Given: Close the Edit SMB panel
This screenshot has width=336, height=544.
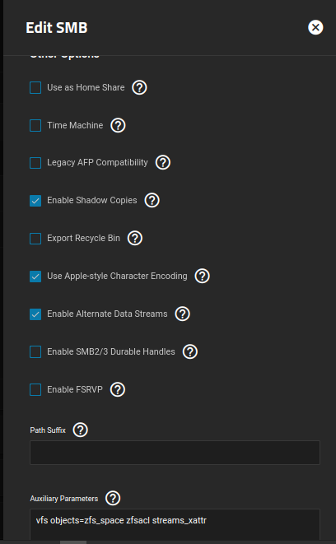Looking at the screenshot, I should tap(315, 27).
